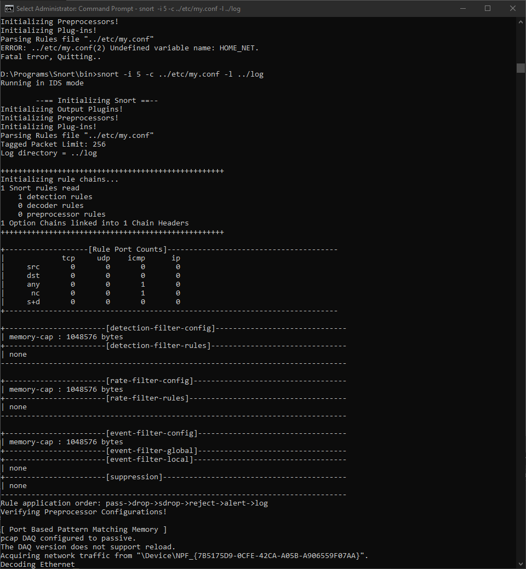Click the 'any' row label
526x569 pixels.
pos(33,284)
